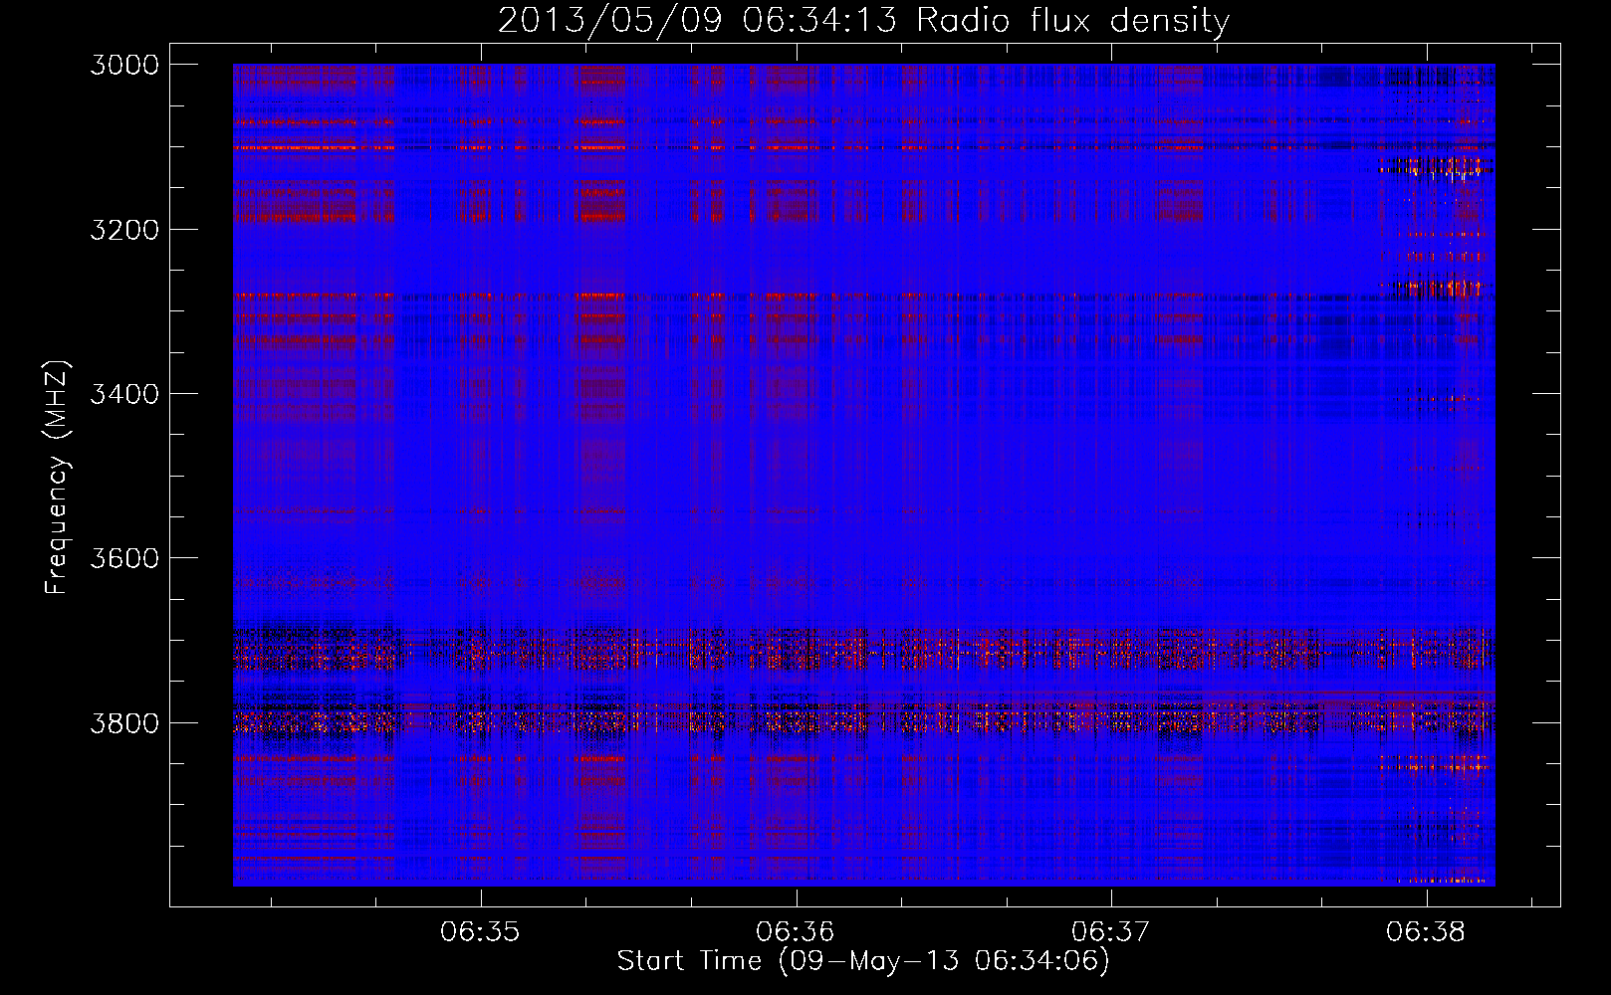The image size is (1611, 995).
Task: Select the 3400 frequency axis label
Action: pyautogui.click(x=124, y=394)
